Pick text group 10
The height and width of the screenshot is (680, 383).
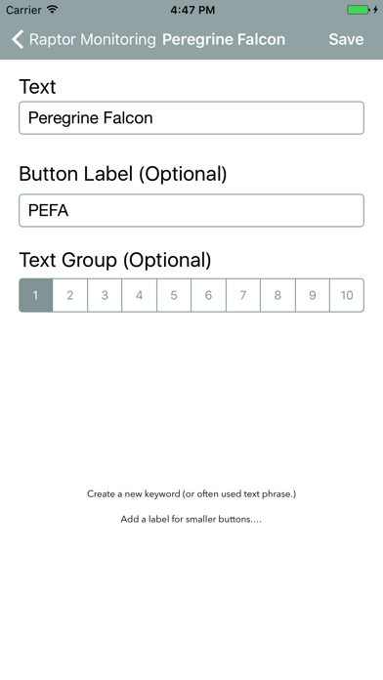pos(347,295)
